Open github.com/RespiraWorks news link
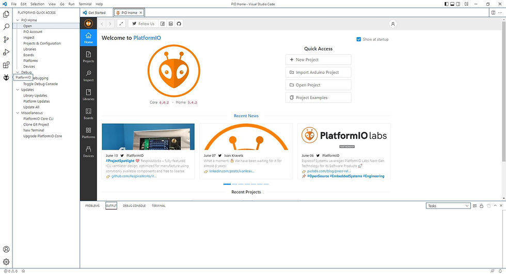The height and width of the screenshot is (274, 506). coord(134,176)
